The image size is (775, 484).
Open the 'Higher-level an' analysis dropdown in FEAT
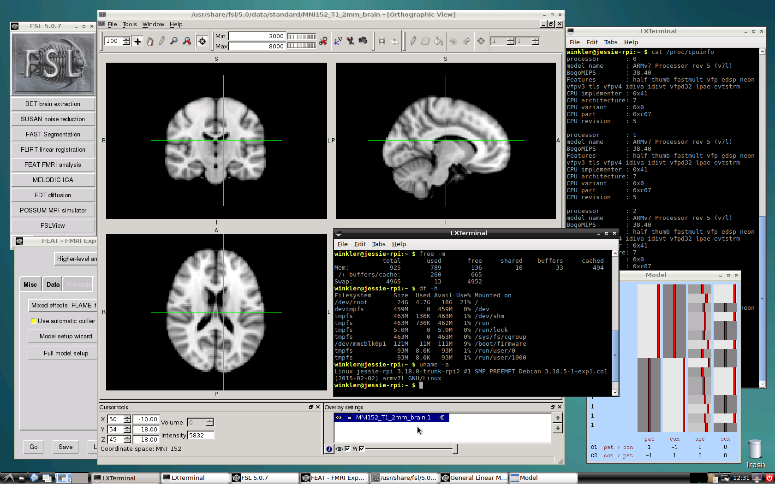tap(76, 259)
